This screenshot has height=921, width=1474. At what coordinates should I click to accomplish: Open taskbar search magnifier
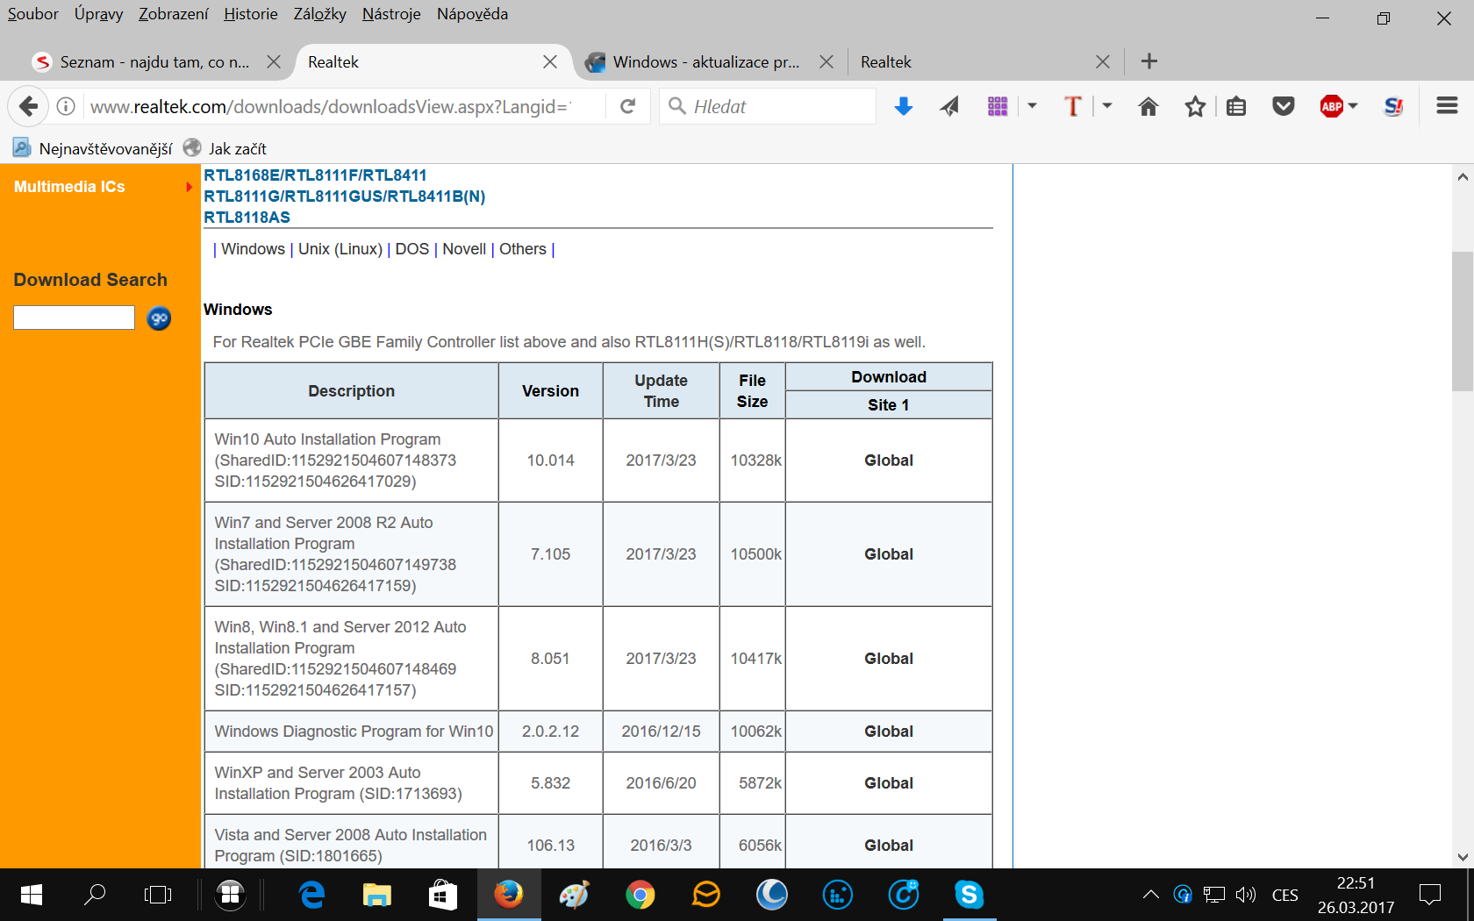pos(95,895)
